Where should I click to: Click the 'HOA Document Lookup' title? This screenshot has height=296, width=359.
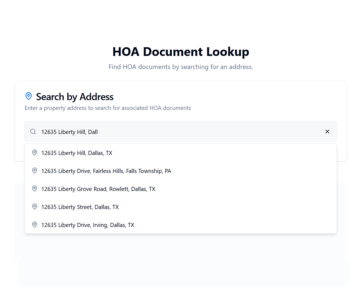tap(181, 52)
